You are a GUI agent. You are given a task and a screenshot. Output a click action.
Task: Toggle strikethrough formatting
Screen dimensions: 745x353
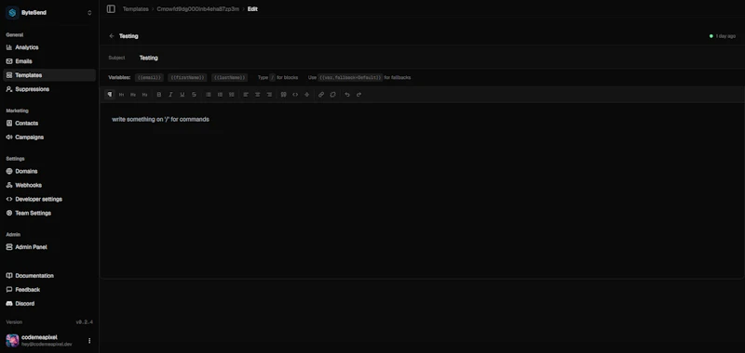194,95
